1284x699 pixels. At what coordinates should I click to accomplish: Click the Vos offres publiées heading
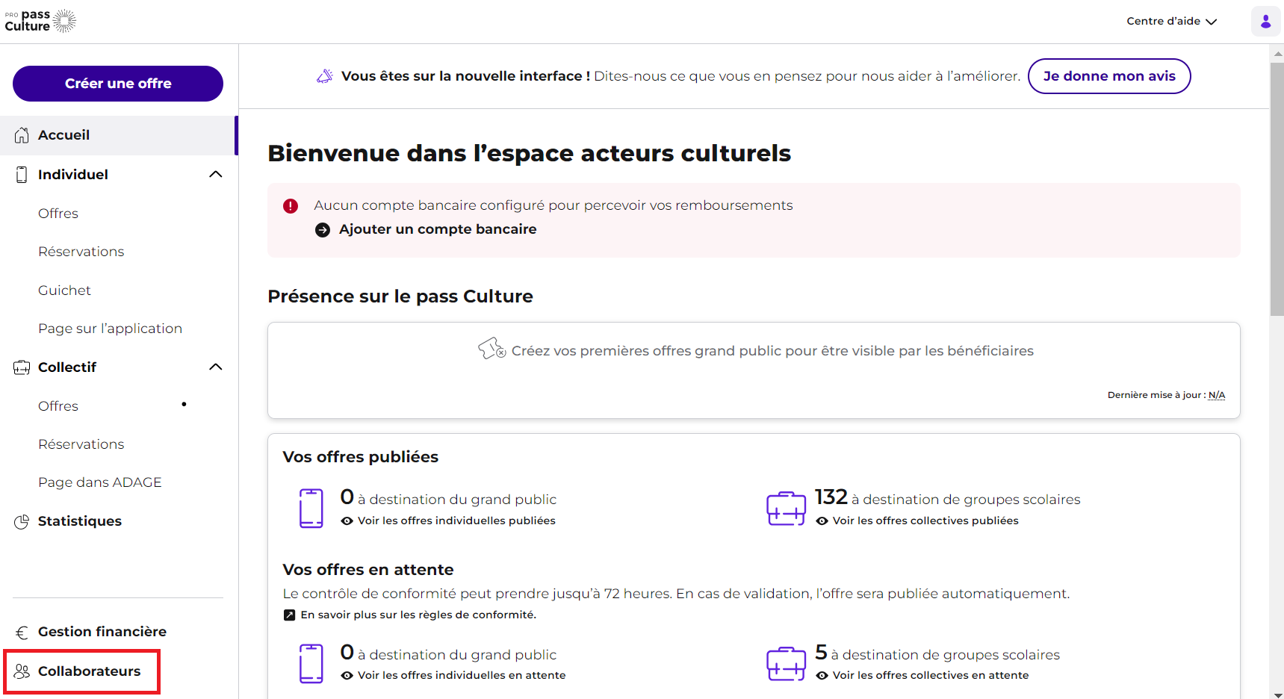(360, 457)
